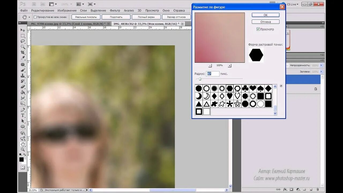Choose the ring circle frame shape
This screenshot has width=343, height=193.
[x=253, y=104]
